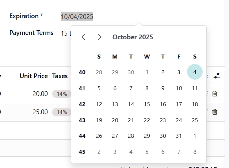Pick October 31 as the date

click(x=179, y=136)
